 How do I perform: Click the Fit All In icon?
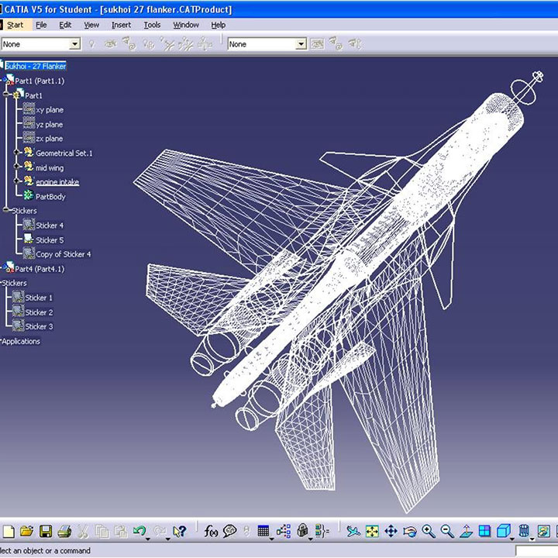coord(372,532)
